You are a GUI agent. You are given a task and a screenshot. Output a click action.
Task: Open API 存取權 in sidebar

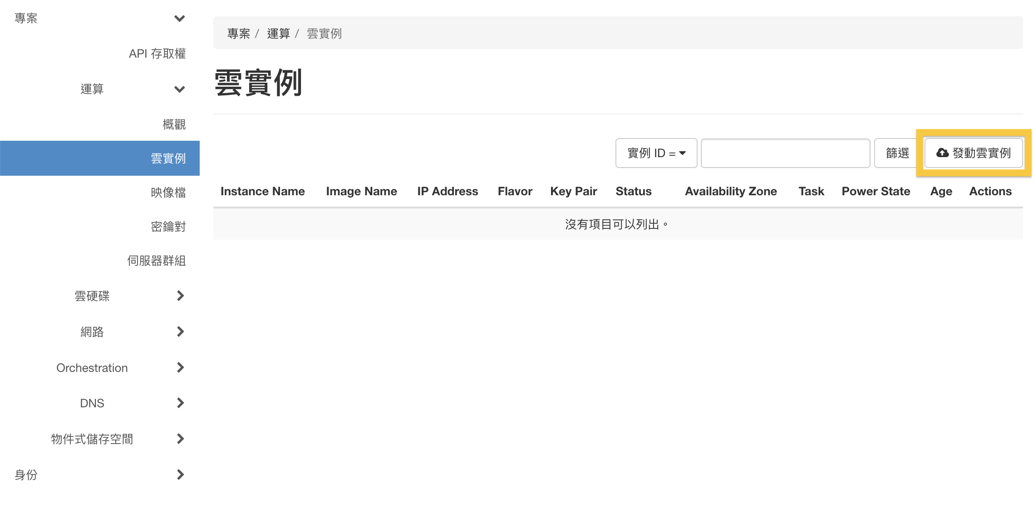(157, 54)
